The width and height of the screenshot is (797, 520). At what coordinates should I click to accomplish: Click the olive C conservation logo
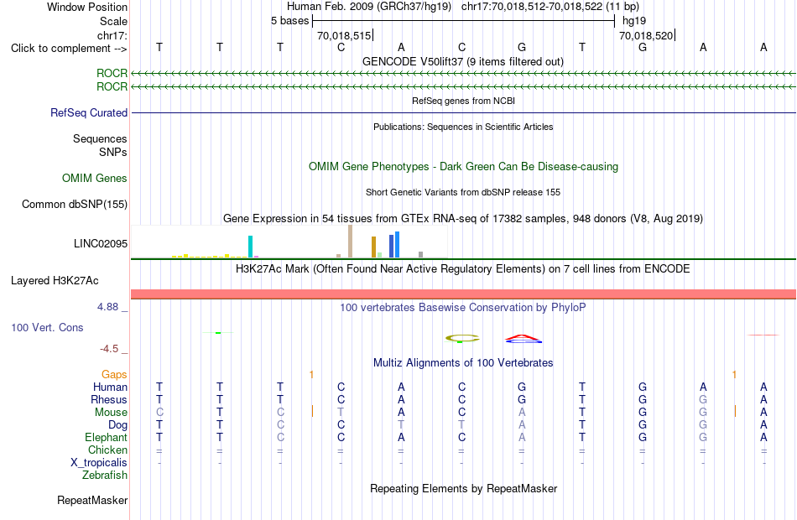click(x=462, y=338)
